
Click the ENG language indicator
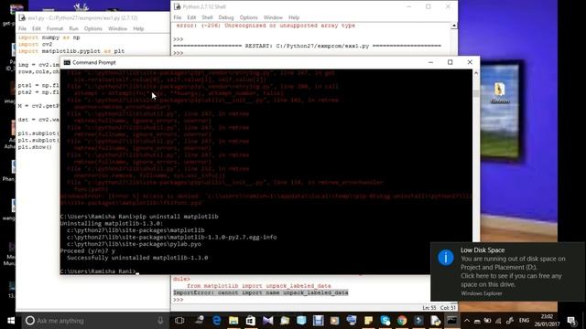click(524, 321)
